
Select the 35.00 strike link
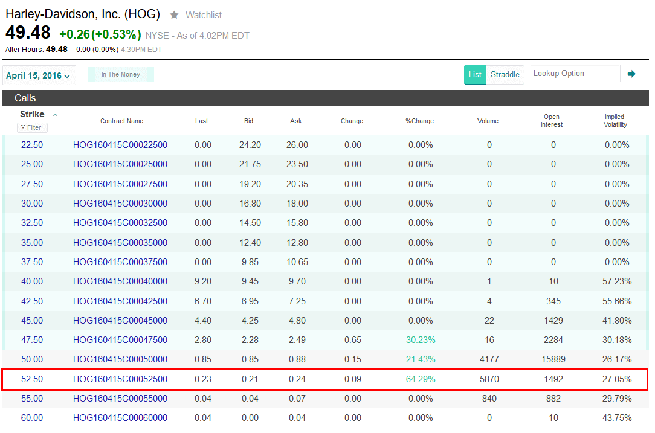32,243
